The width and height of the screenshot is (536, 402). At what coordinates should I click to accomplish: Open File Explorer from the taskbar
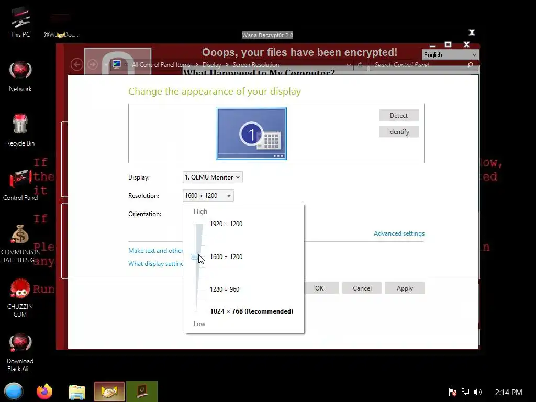[76, 392]
